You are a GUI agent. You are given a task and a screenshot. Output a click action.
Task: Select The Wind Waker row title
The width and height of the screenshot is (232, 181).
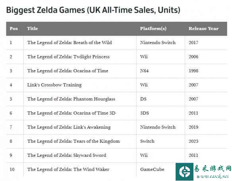tap(68, 169)
